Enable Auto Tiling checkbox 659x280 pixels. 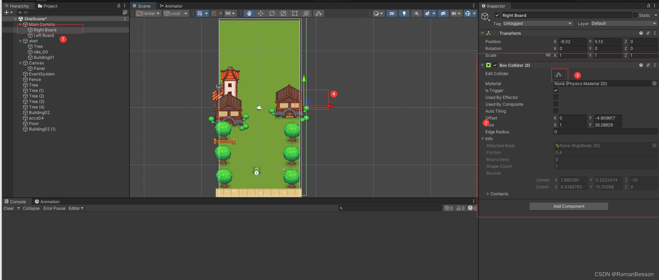[556, 111]
